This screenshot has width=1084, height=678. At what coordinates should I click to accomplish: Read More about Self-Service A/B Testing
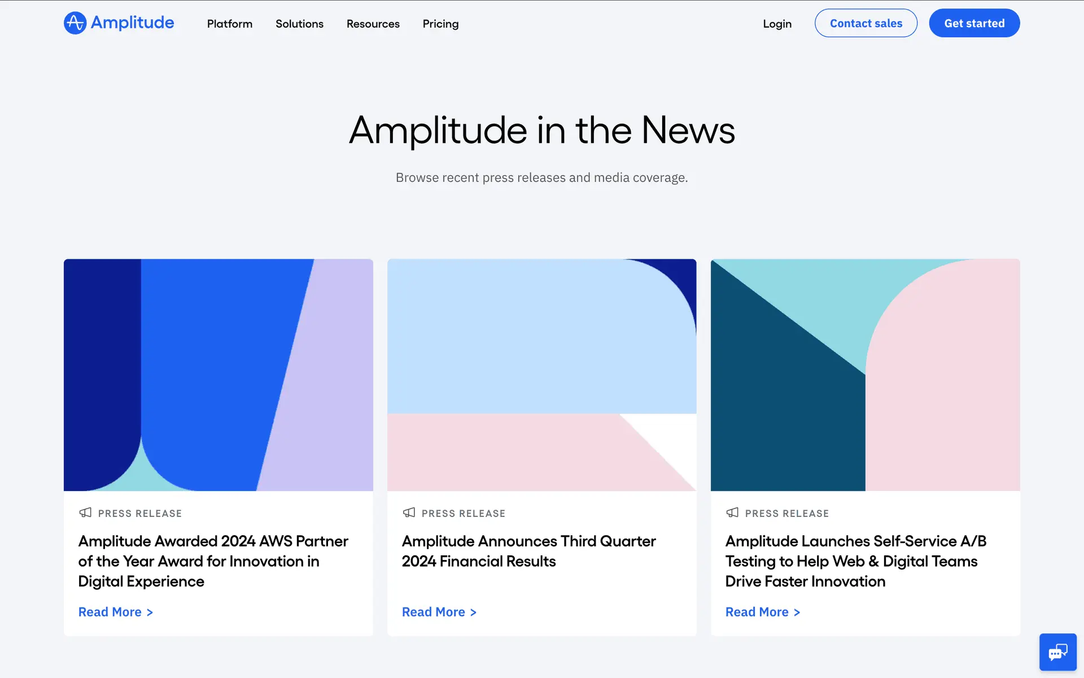coord(762,612)
